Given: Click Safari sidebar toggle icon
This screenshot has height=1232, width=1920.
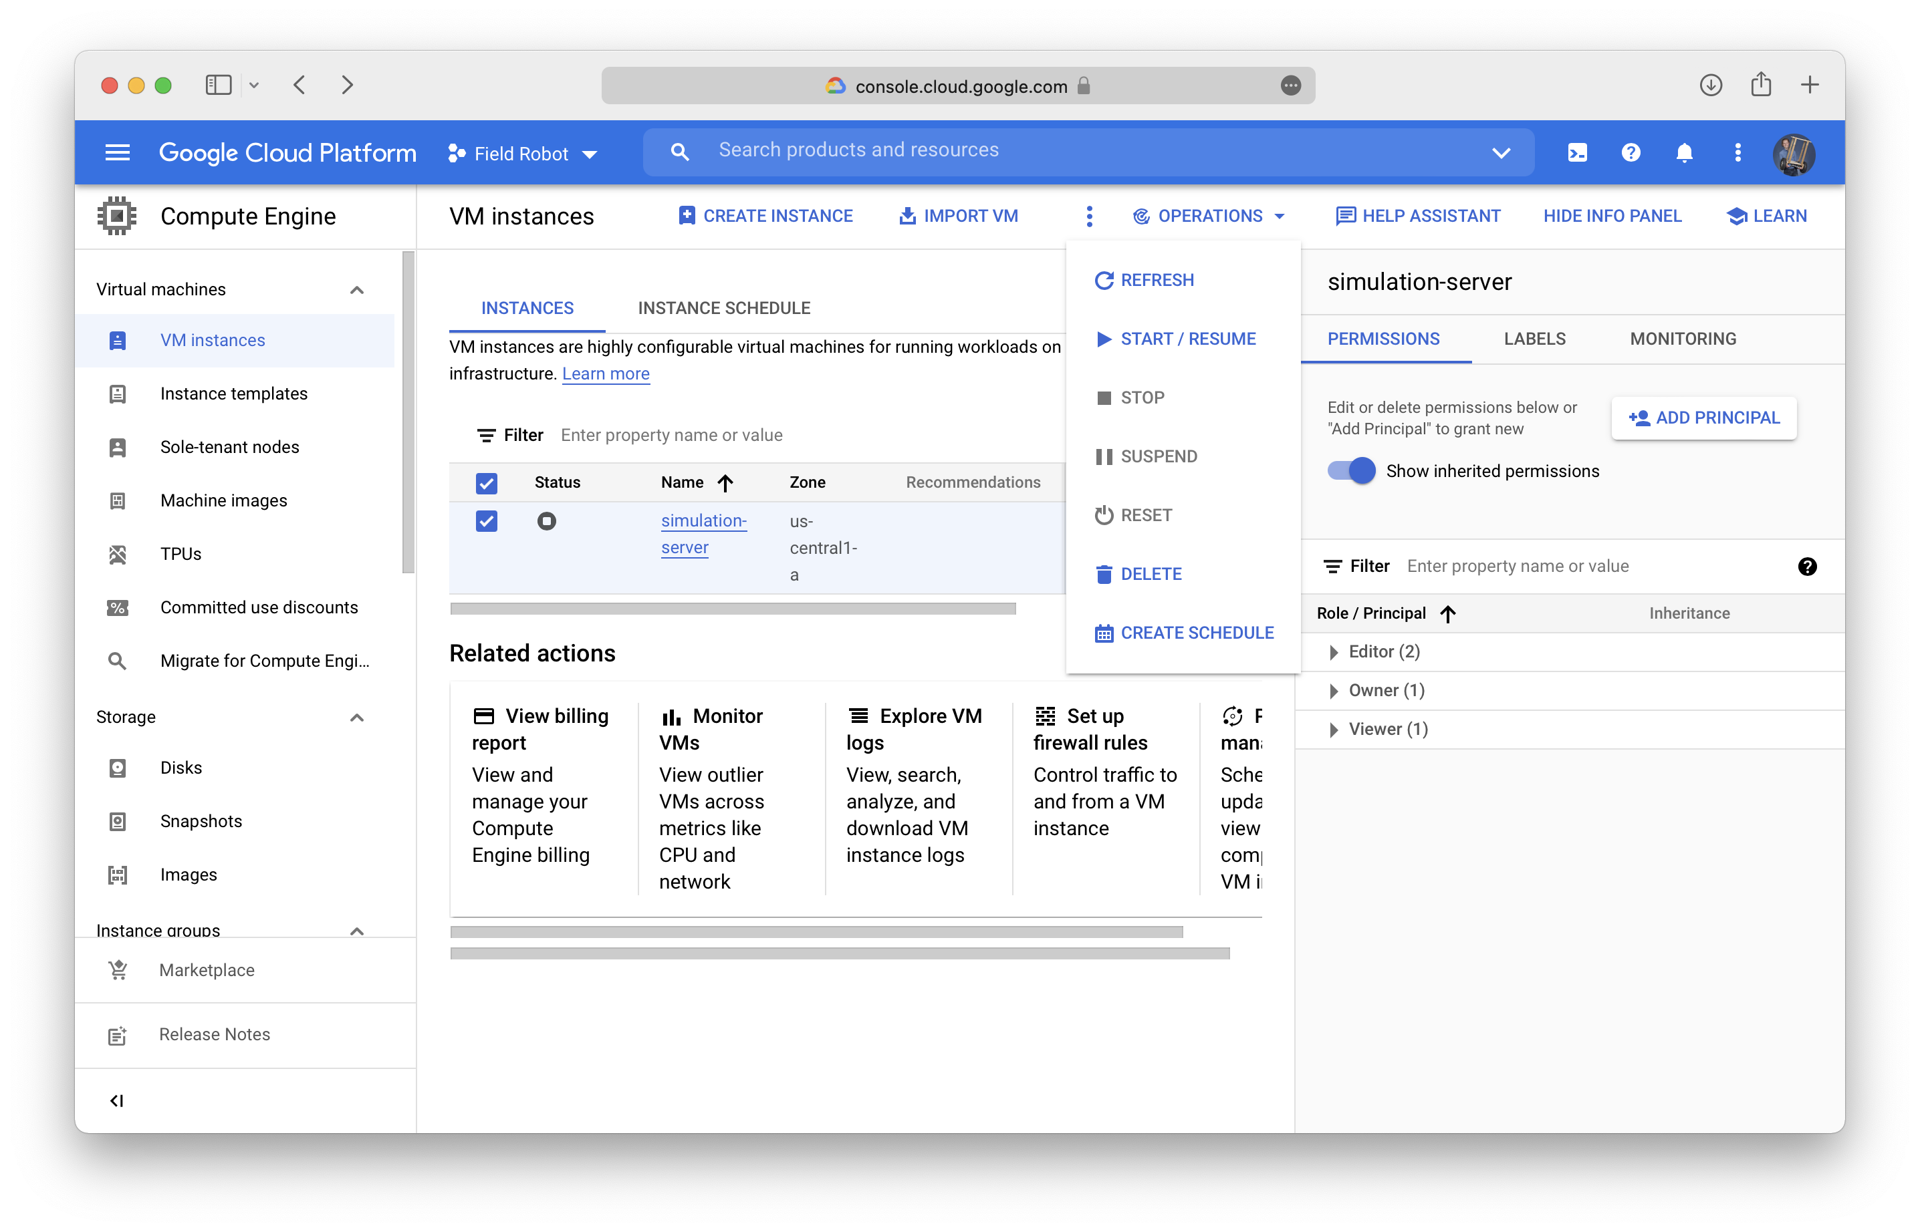Looking at the screenshot, I should [219, 85].
